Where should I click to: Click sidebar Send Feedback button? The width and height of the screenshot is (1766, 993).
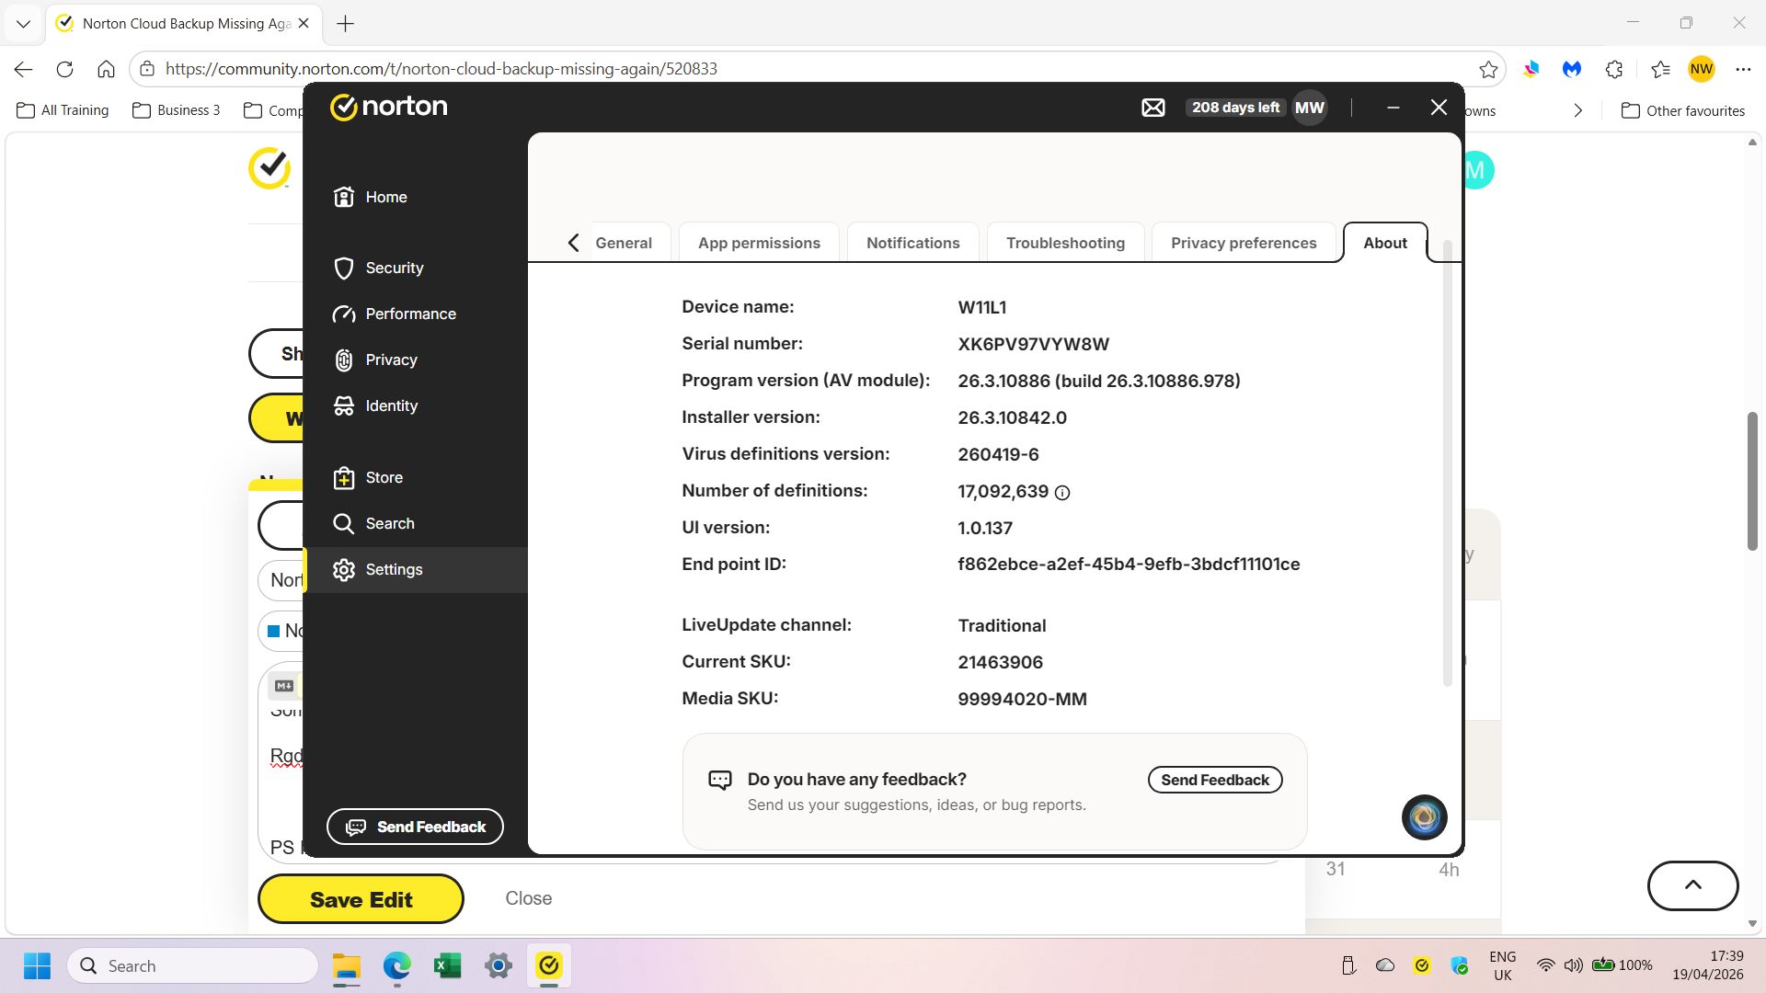pos(415,827)
